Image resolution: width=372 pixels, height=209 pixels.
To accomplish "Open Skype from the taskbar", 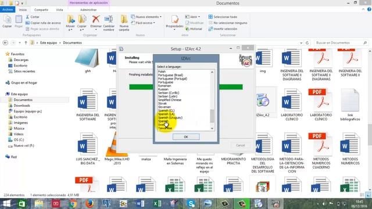I will click(x=191, y=204).
